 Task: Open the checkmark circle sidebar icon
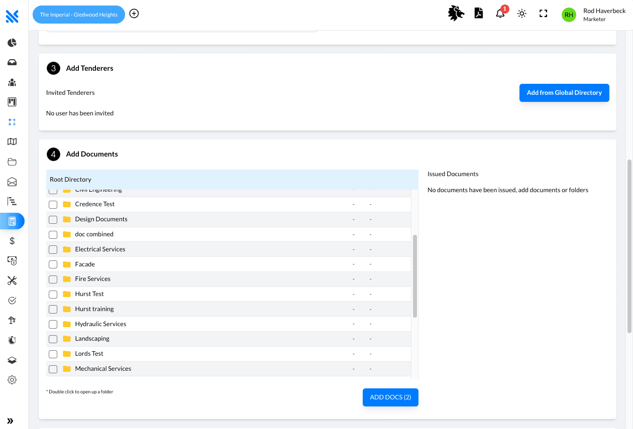coord(12,301)
